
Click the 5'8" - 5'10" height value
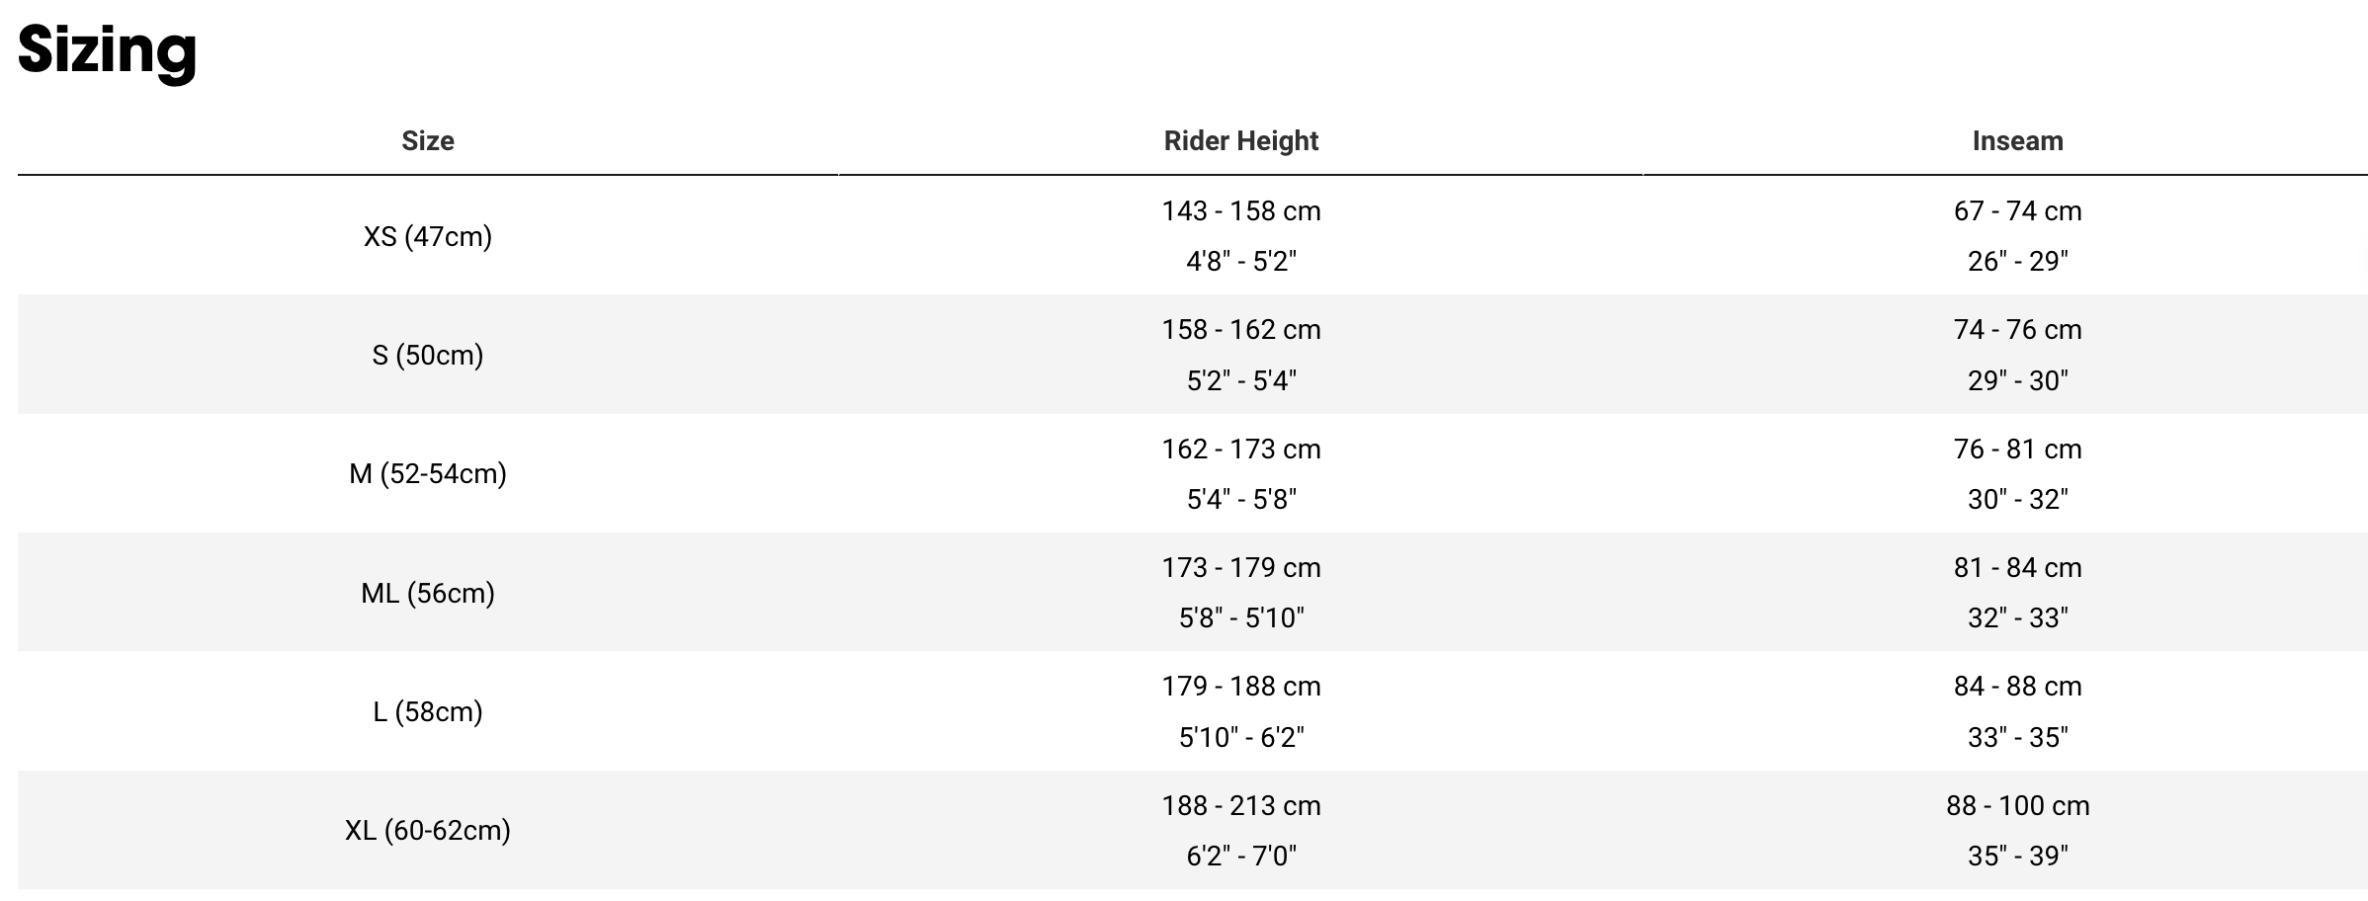(x=1241, y=618)
